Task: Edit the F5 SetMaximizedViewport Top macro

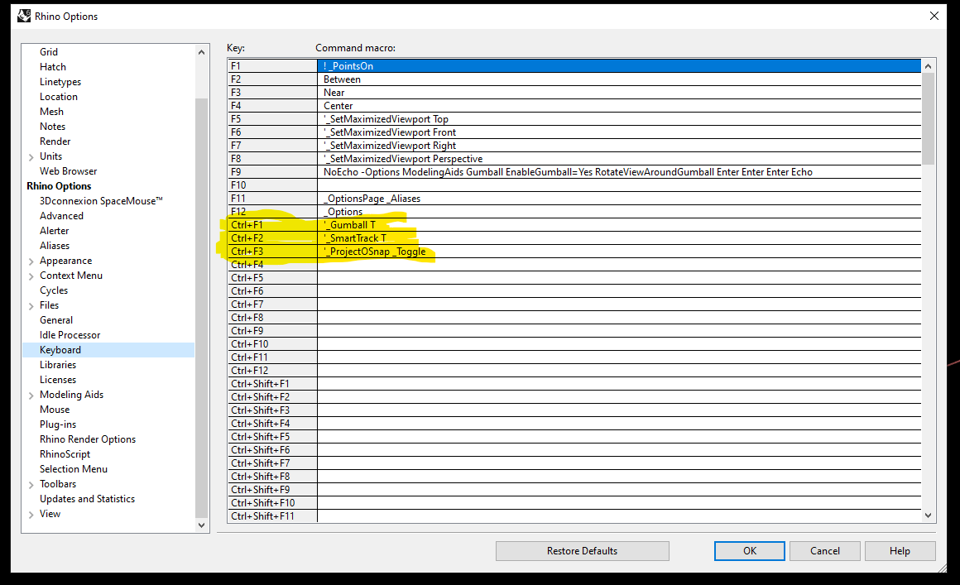Action: tap(619, 119)
